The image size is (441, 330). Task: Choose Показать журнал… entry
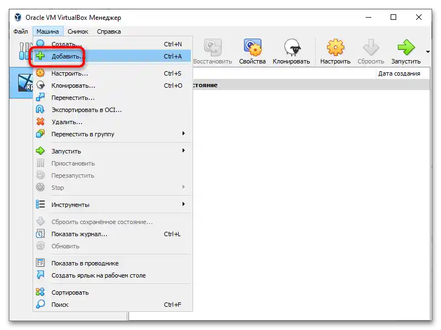pyautogui.click(x=112, y=234)
